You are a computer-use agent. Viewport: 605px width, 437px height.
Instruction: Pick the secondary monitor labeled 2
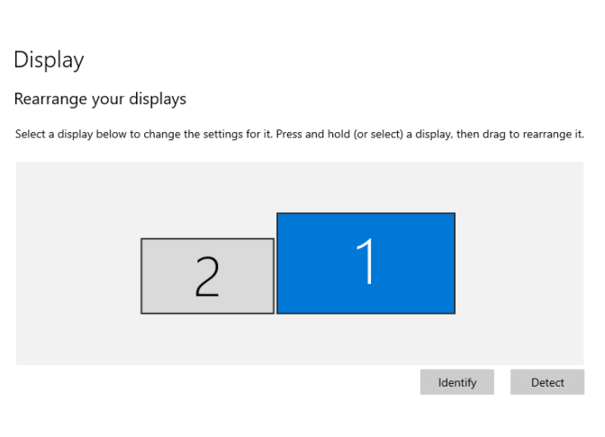point(208,276)
